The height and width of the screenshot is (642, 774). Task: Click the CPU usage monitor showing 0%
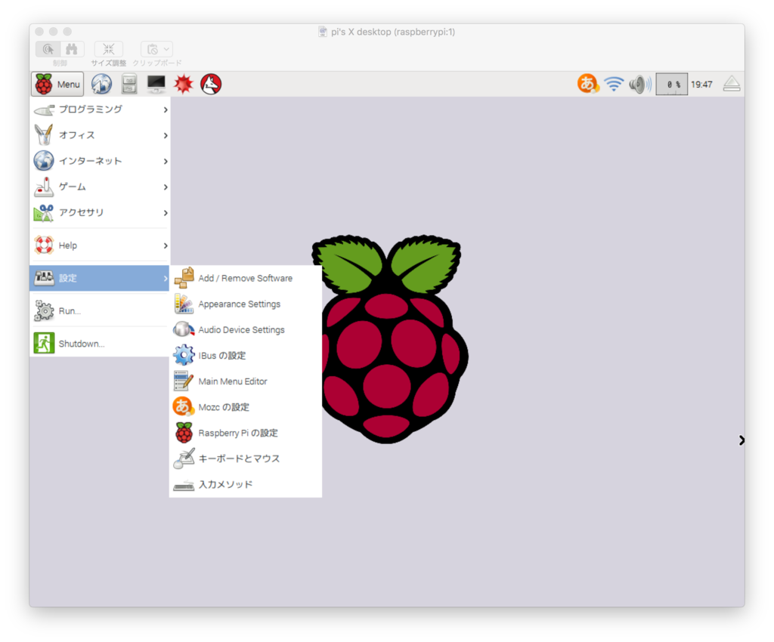pos(671,85)
